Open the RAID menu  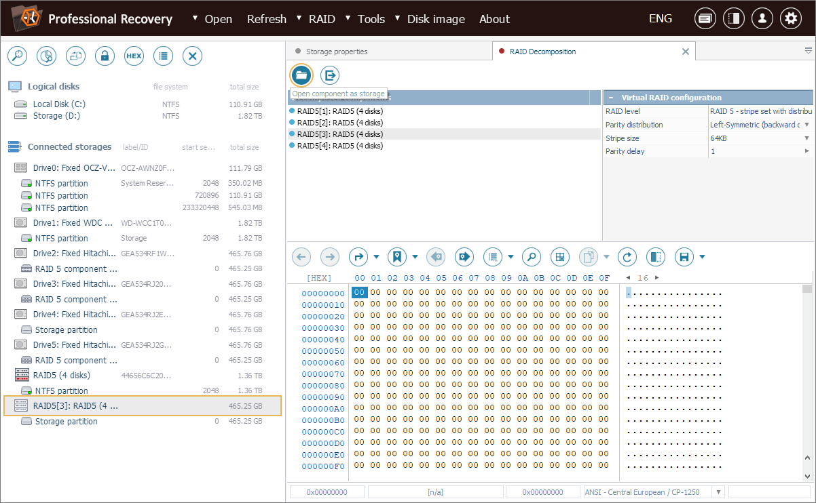322,19
